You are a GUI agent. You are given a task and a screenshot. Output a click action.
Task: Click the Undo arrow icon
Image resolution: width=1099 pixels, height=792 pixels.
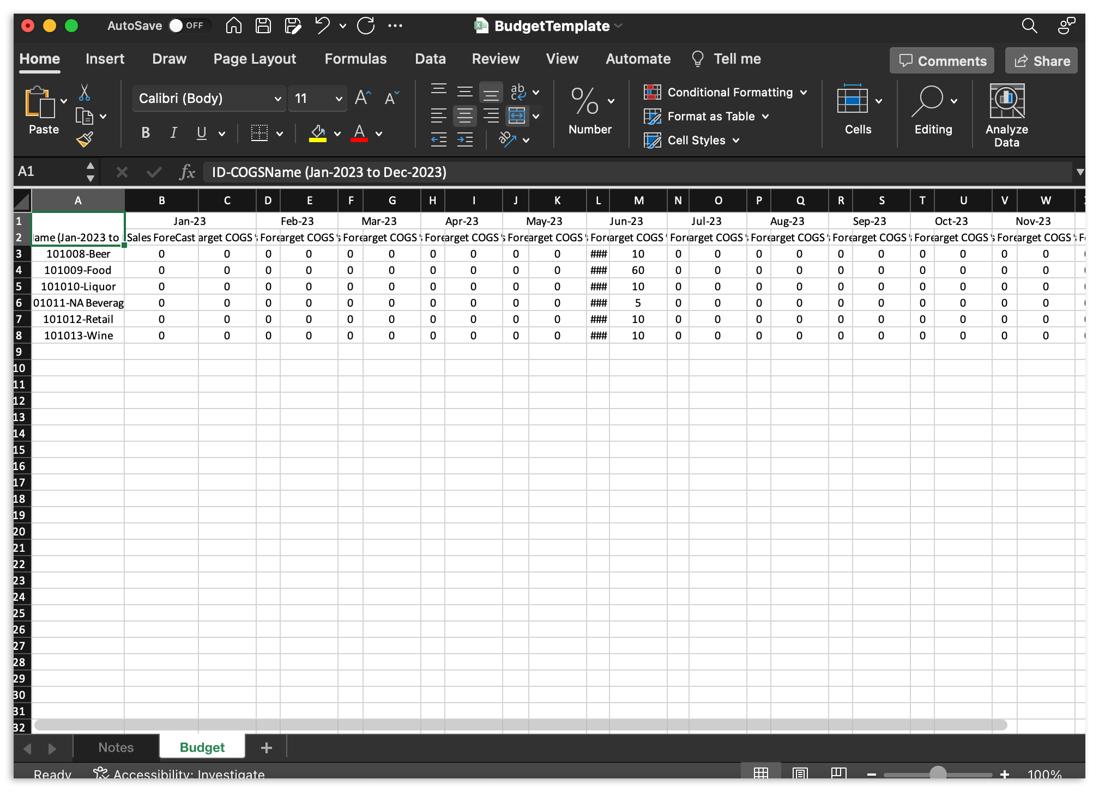click(322, 26)
